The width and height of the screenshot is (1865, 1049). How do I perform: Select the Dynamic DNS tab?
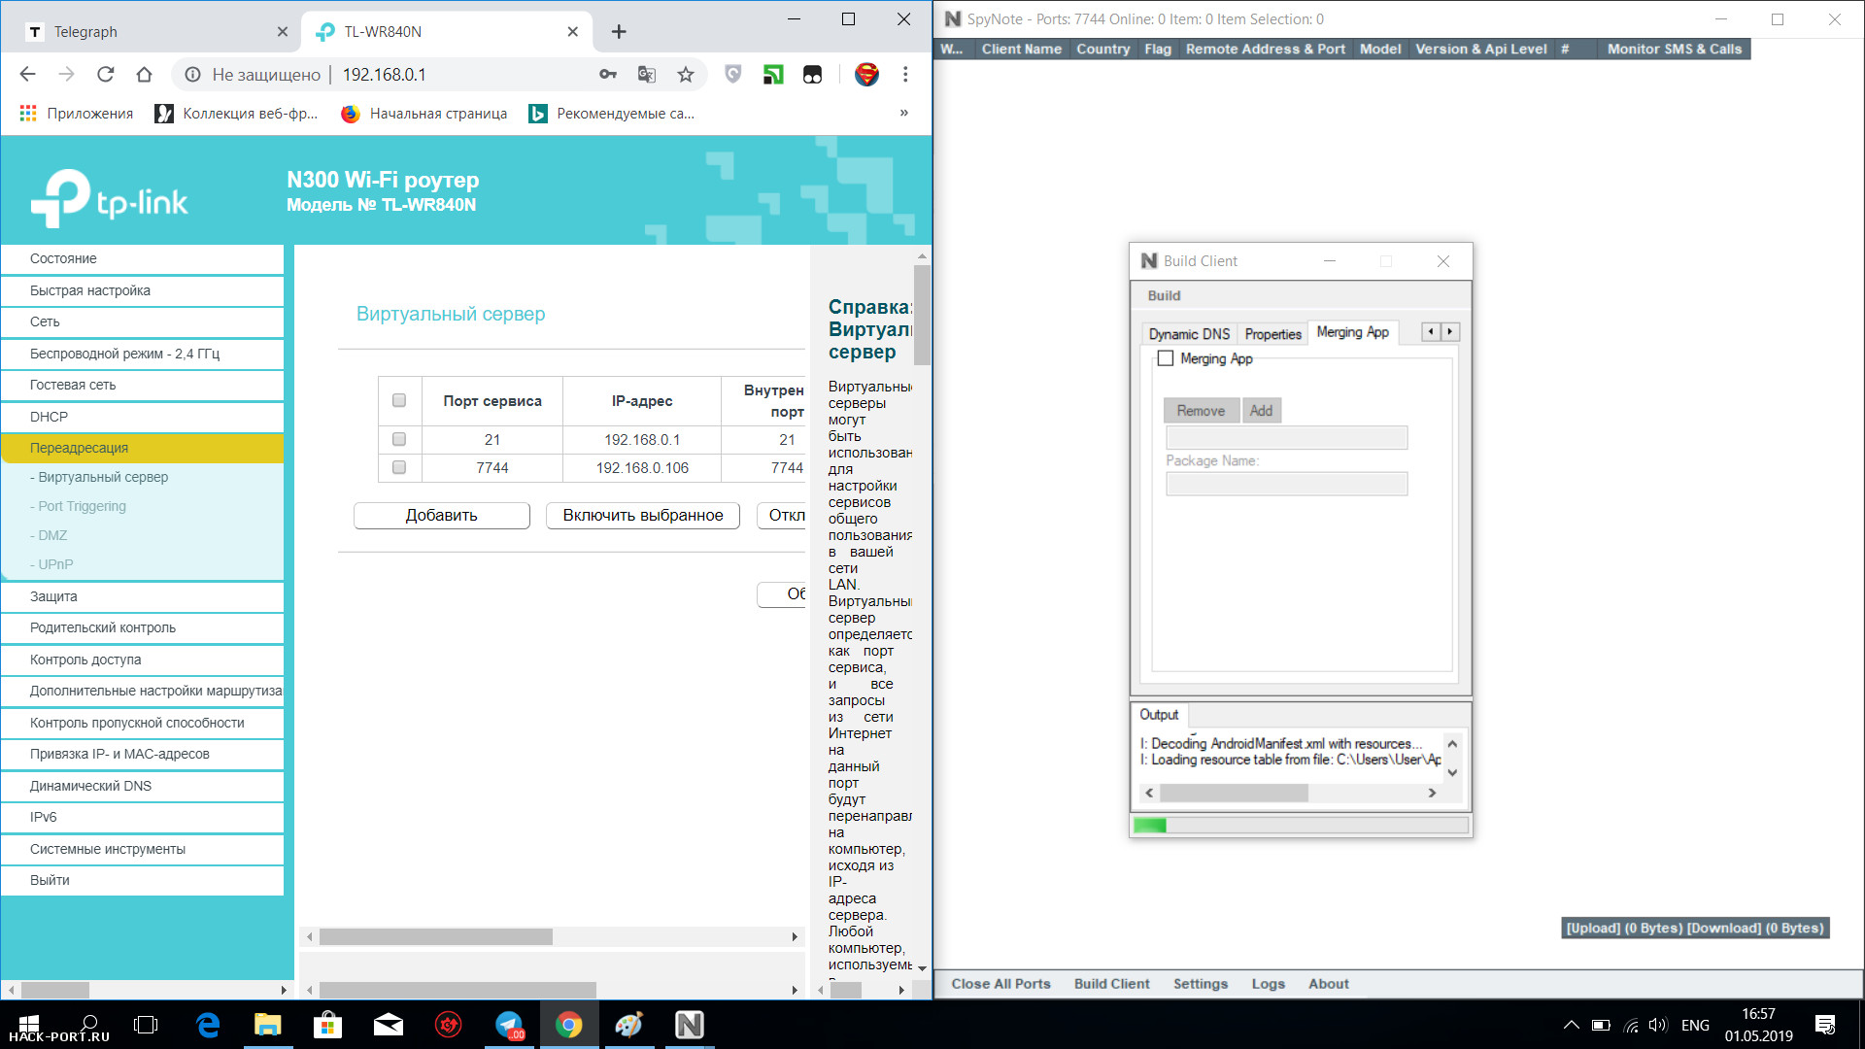click(x=1189, y=333)
